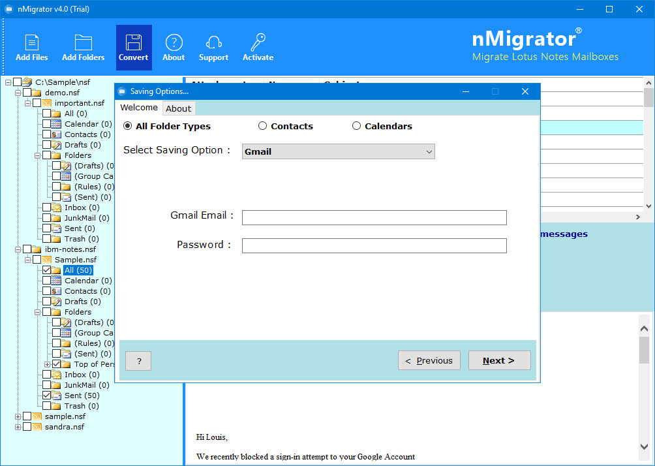Open the About toolbar icon

[x=174, y=42]
